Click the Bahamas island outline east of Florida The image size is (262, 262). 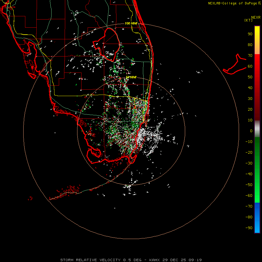(x=235, y=64)
